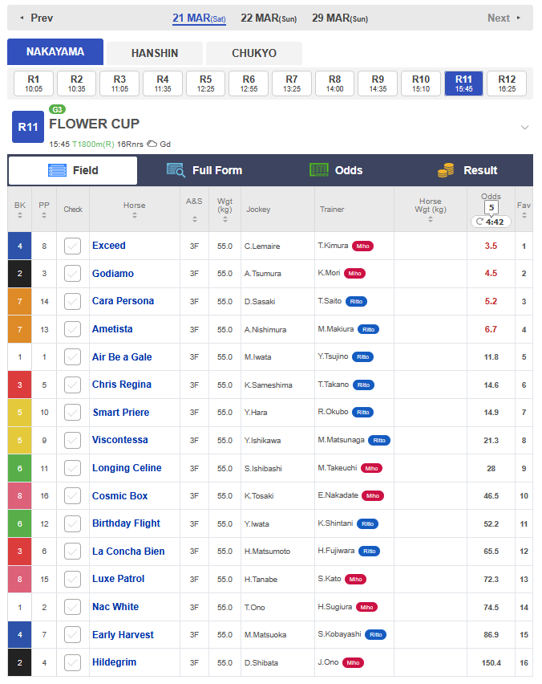
Task: Open horse page for Cosmic Box
Action: pos(119,496)
